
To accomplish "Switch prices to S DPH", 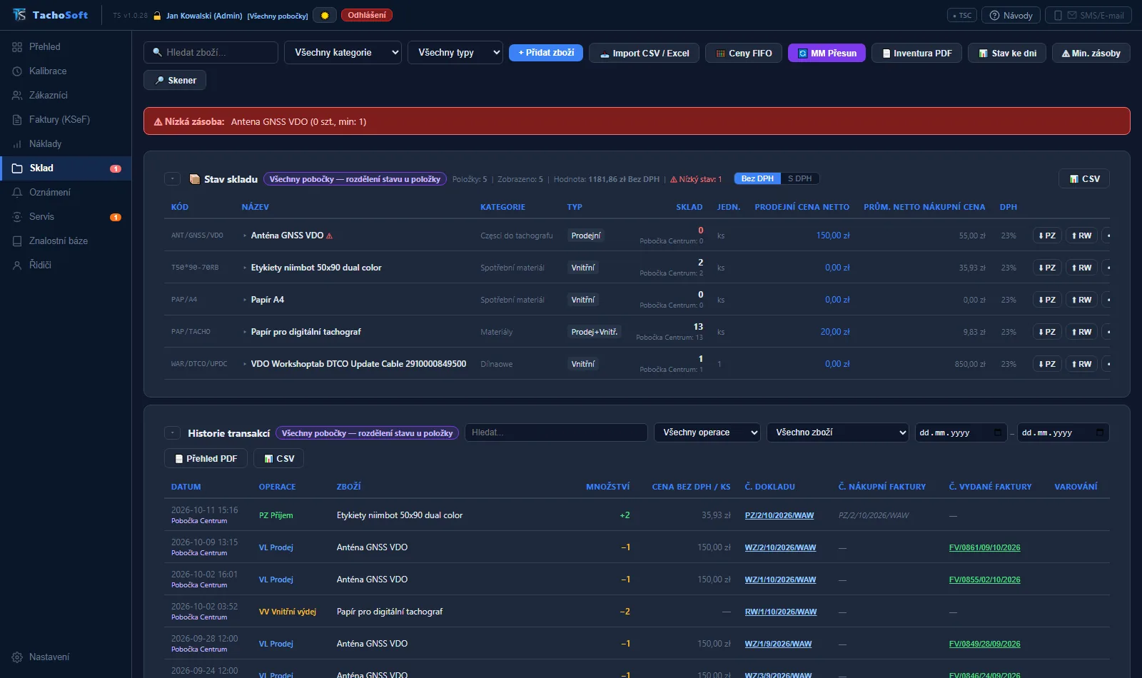I will pos(799,178).
